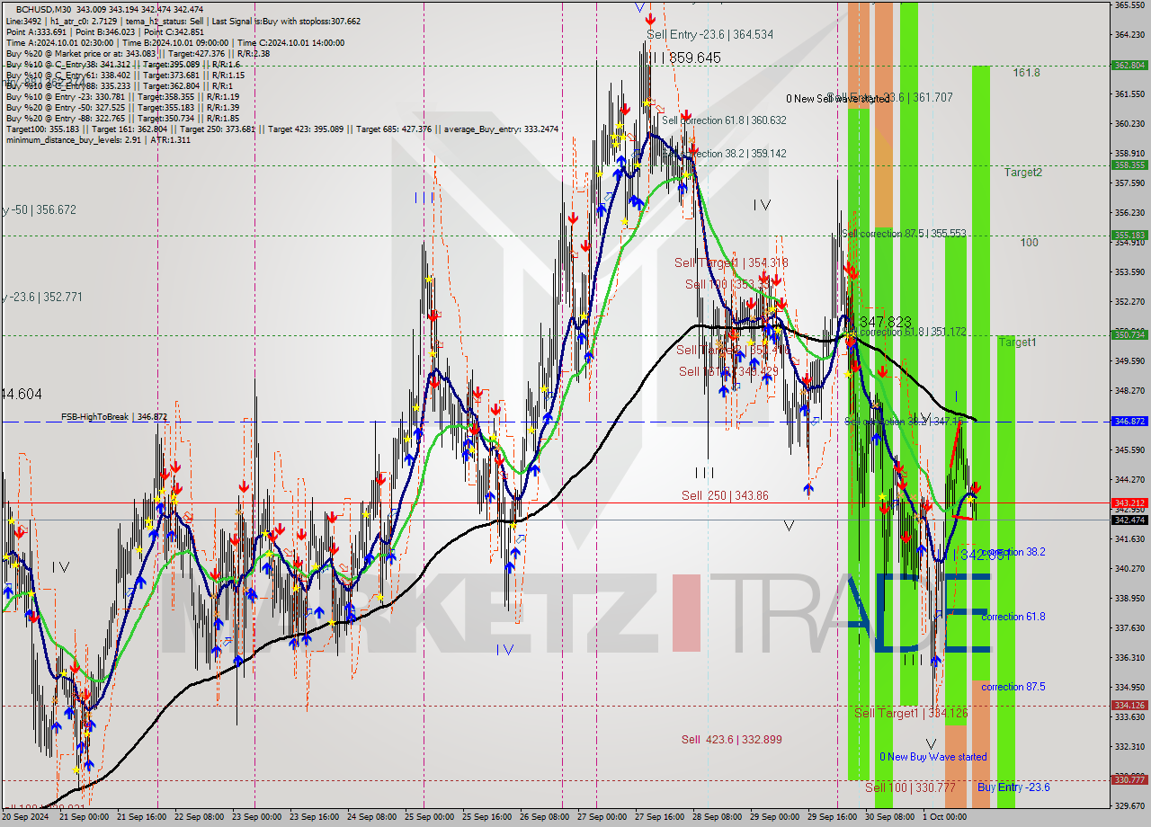The height and width of the screenshot is (827, 1151).
Task: Click the 365.530 price axis label
Action: [1130, 5]
